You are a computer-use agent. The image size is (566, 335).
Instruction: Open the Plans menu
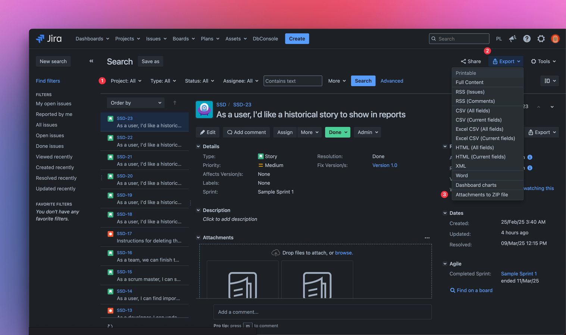pos(210,39)
